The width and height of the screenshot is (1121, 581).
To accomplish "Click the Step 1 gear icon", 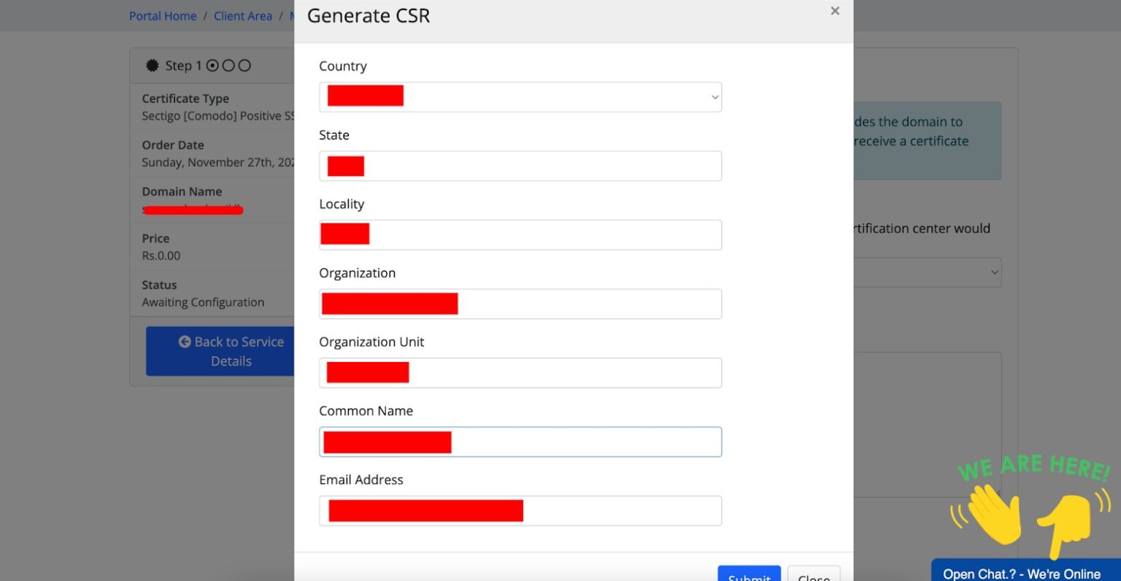I will pyautogui.click(x=152, y=66).
